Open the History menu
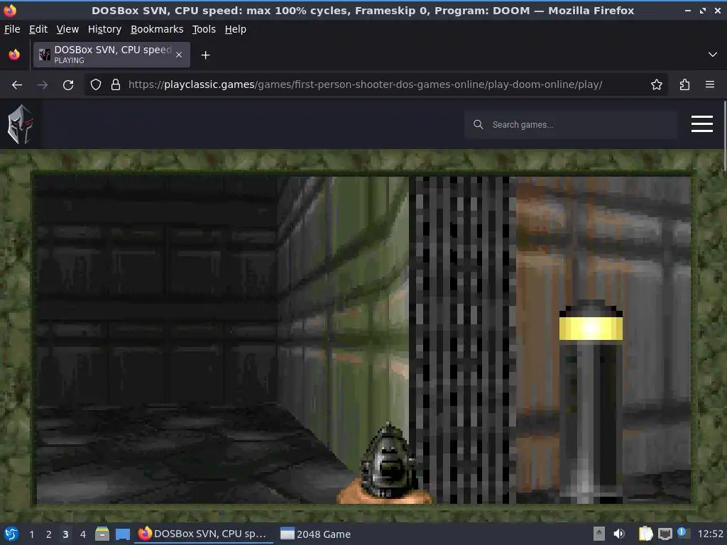This screenshot has height=545, width=727. click(104, 29)
